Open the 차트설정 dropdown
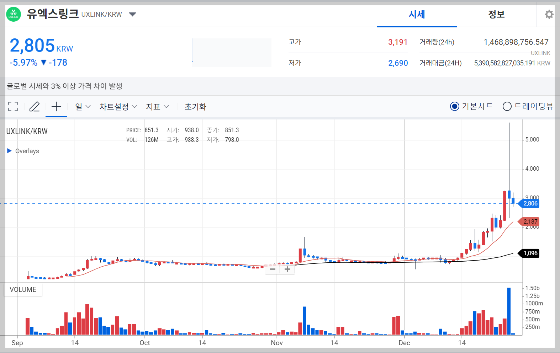Screen dimensions: 560x353 point(118,106)
